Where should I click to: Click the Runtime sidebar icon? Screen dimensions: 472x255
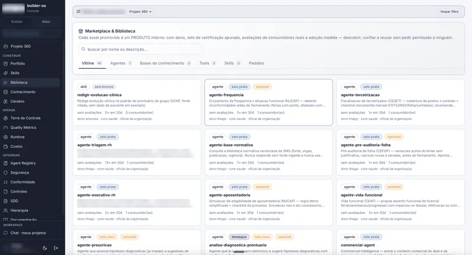pyautogui.click(x=6, y=137)
